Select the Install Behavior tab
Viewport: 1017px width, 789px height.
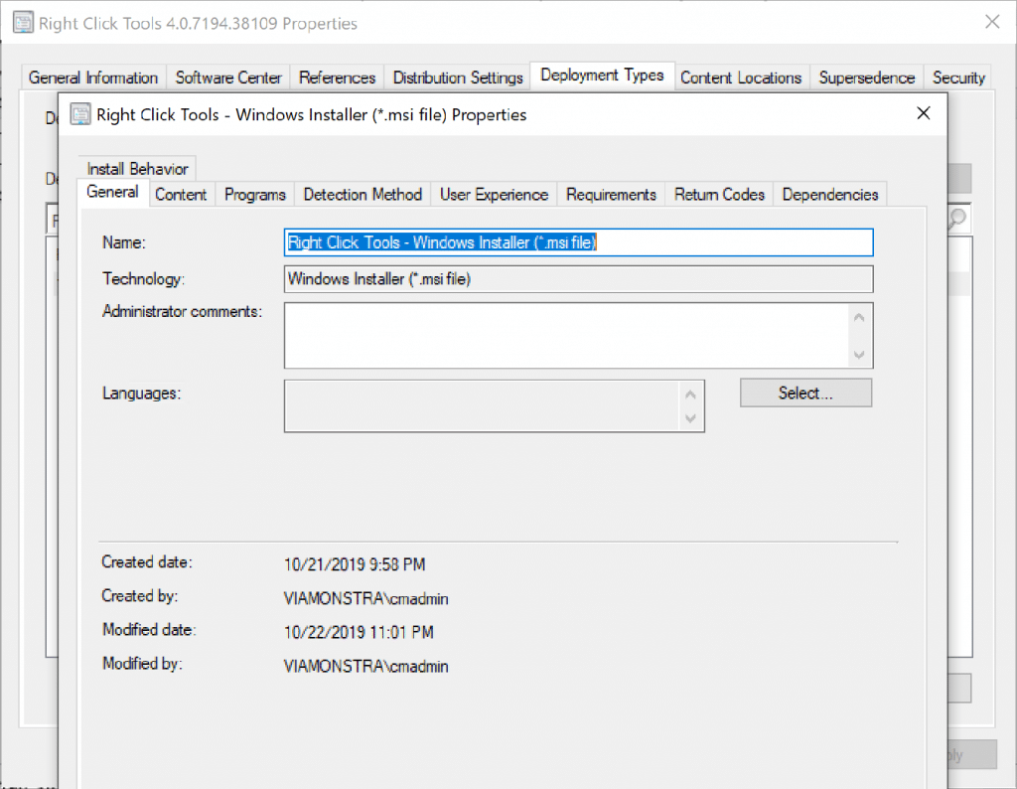pos(136,168)
